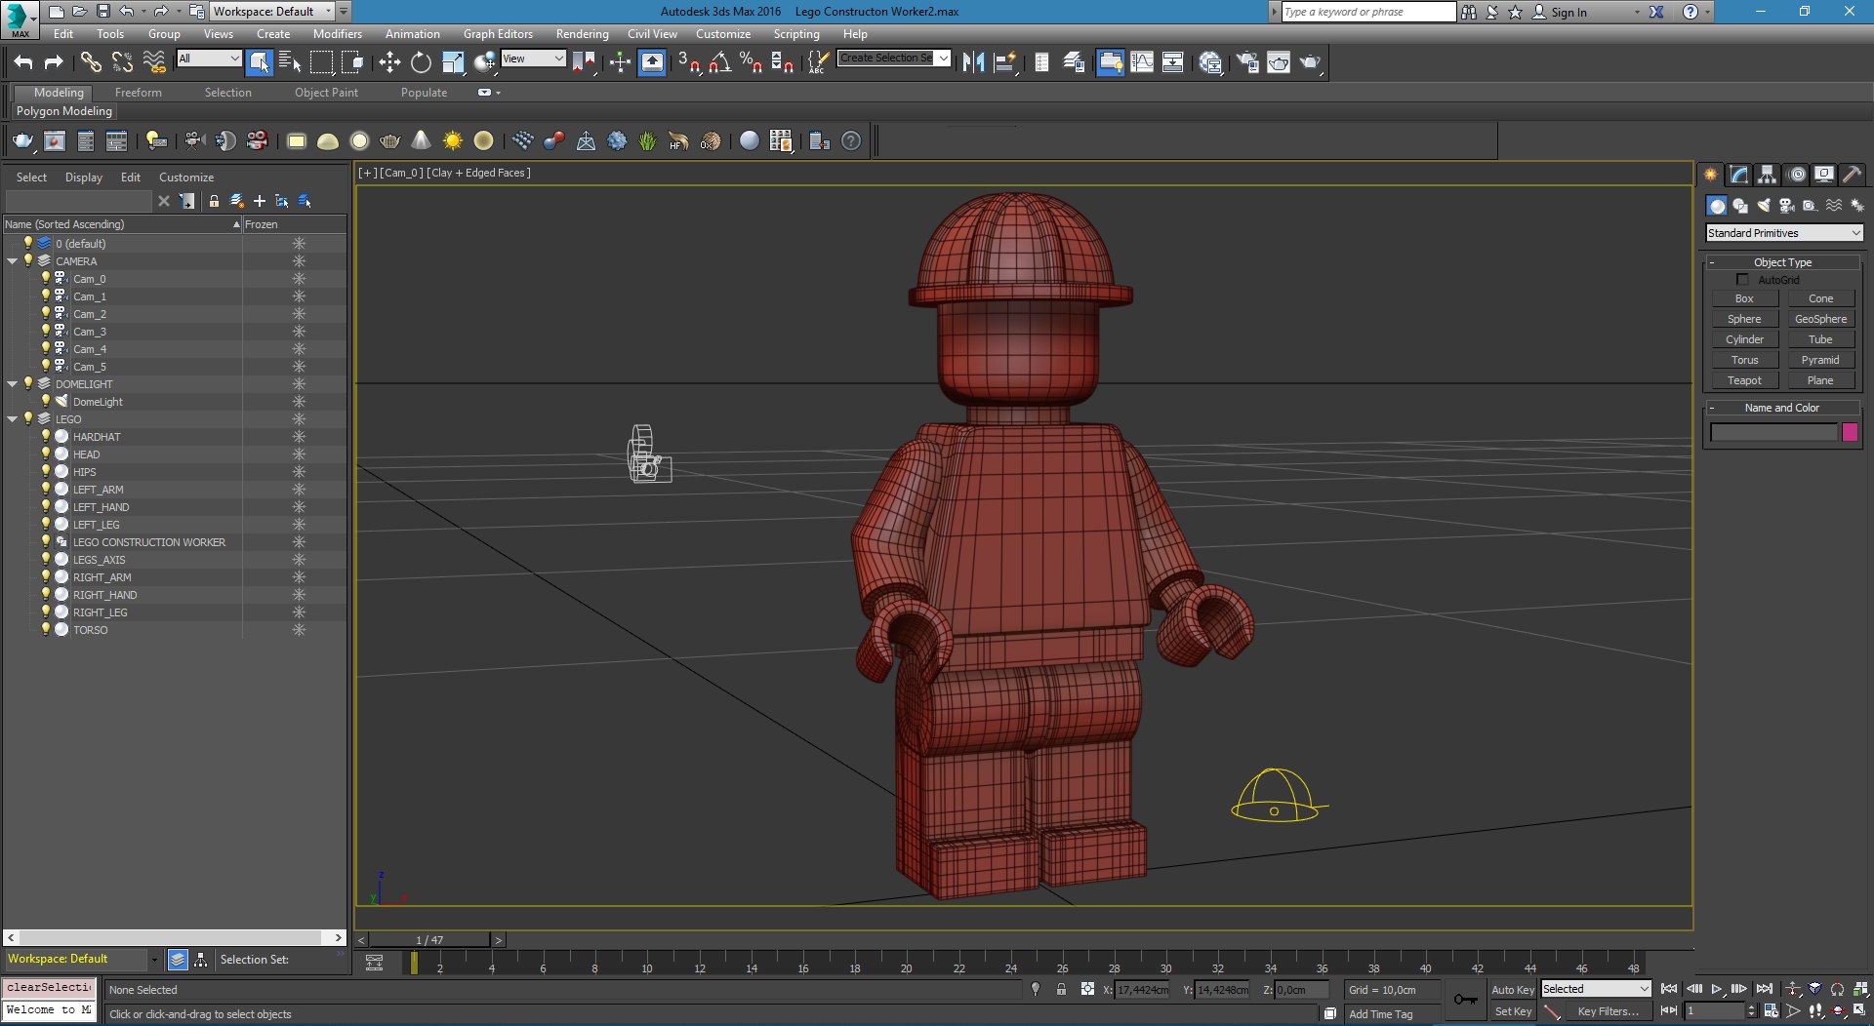The image size is (1874, 1026).
Task: Open the Scripting menu
Action: (796, 34)
